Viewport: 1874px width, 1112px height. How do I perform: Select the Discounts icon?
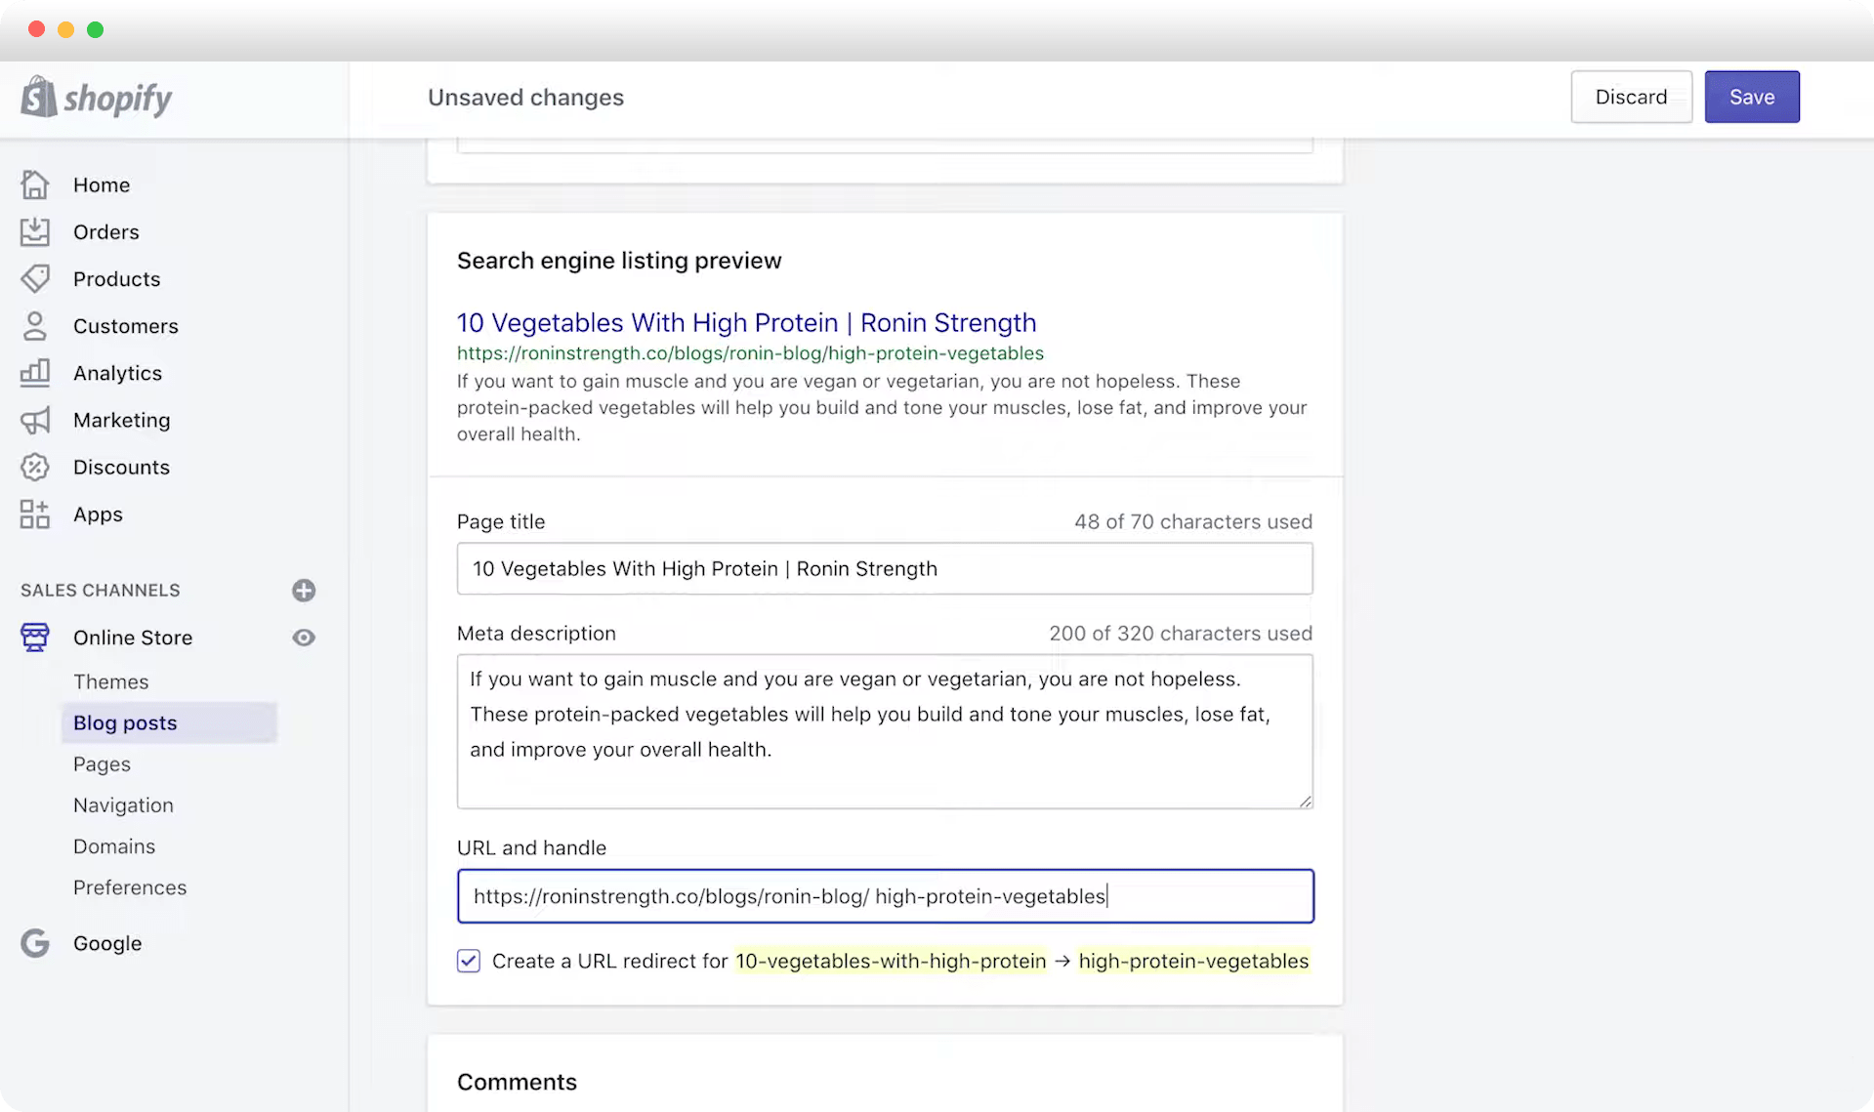tap(35, 467)
